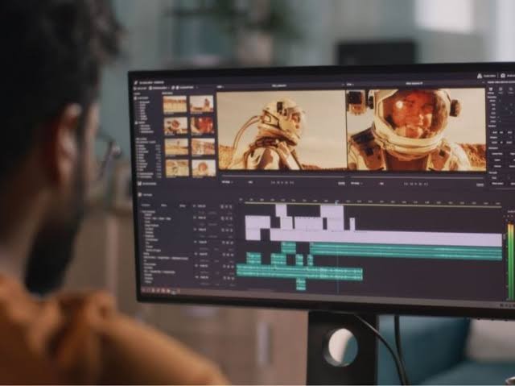Click the timeline panel icon above the track list
515x386 pixels.
pos(139,195)
